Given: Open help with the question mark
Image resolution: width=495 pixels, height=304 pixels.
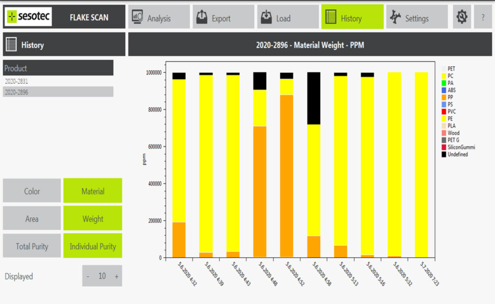Looking at the screenshot, I should [483, 17].
